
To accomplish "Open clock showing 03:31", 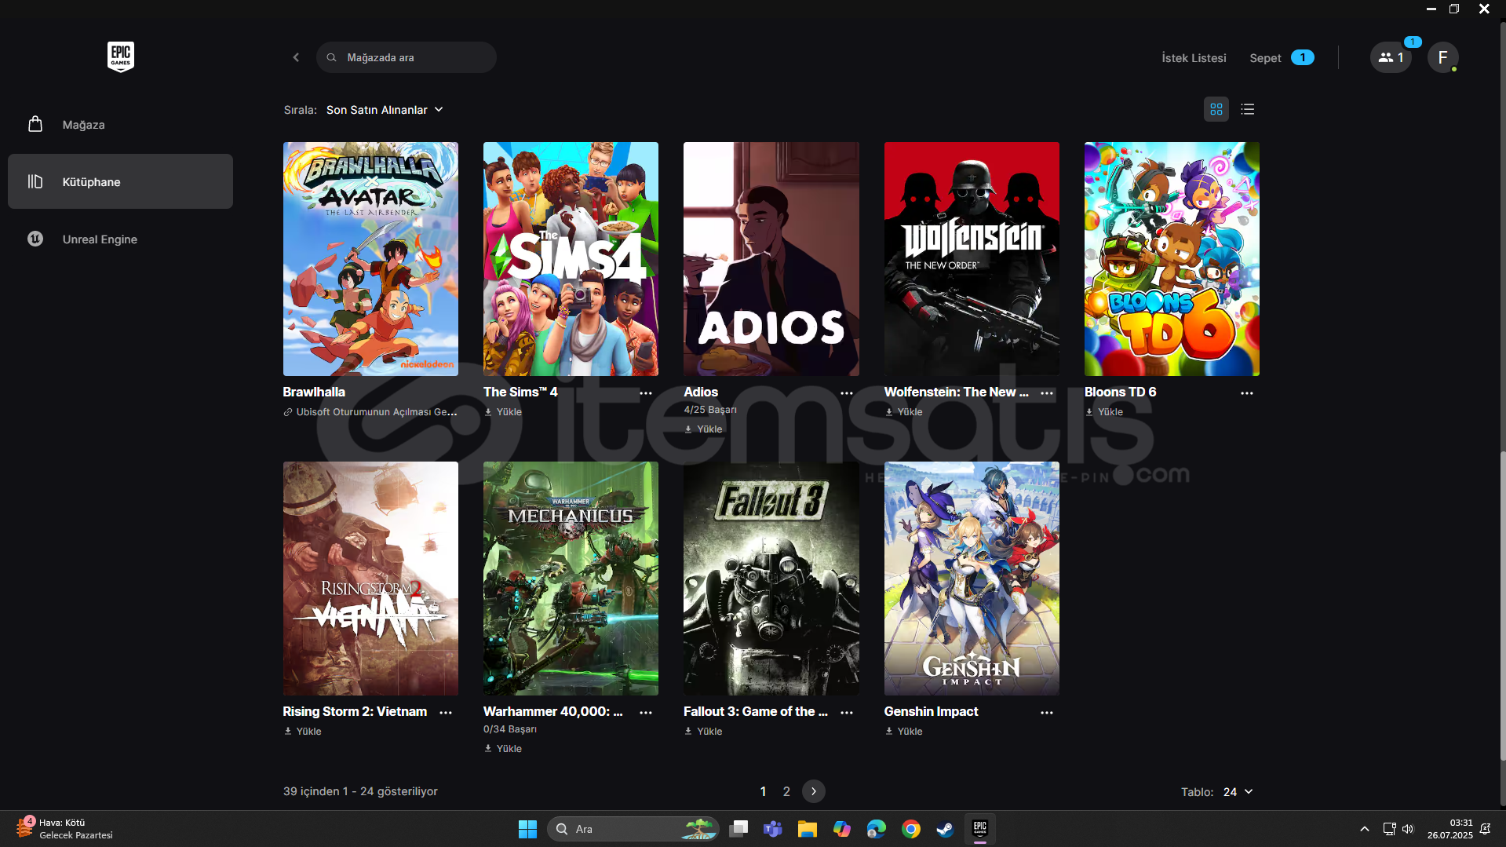I will [x=1450, y=829].
